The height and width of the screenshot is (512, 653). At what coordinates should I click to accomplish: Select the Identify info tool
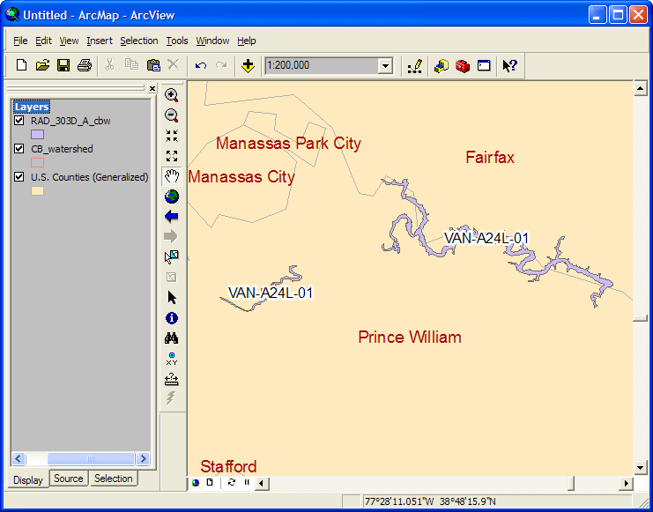pos(172,318)
